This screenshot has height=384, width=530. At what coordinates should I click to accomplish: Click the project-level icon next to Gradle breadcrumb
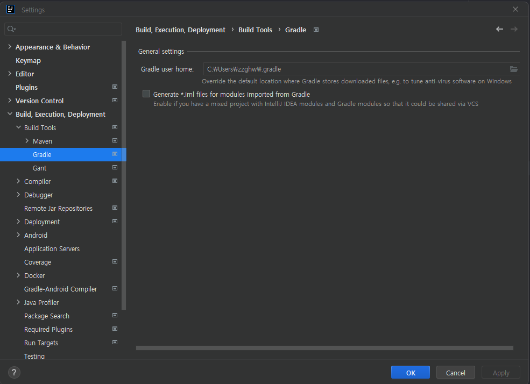(316, 30)
